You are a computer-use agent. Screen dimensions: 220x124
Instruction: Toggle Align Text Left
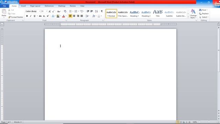(x=70, y=16)
